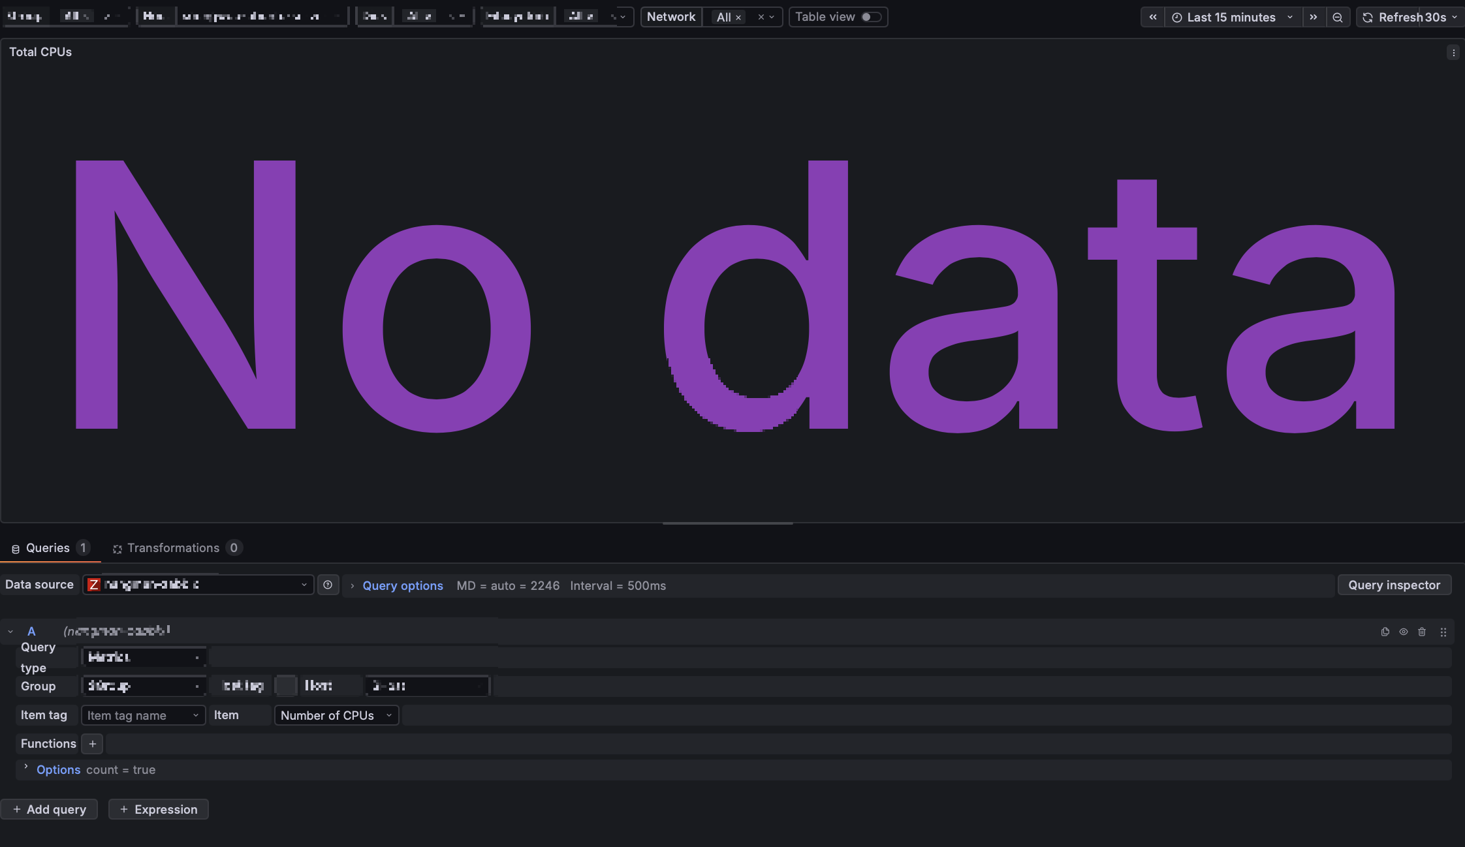The image size is (1465, 847).
Task: Click Add query button
Action: pos(49,809)
